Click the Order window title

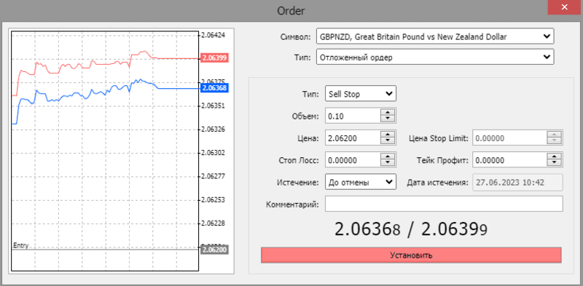coord(291,10)
